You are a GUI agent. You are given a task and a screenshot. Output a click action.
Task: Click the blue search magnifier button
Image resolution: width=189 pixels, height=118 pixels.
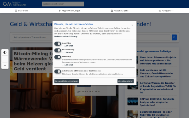[174, 37]
